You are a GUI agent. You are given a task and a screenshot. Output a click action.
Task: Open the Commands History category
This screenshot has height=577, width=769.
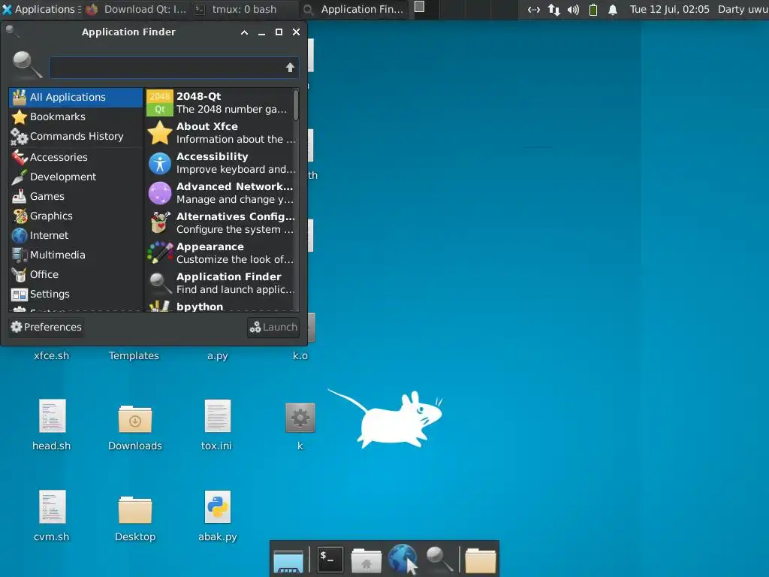(76, 137)
